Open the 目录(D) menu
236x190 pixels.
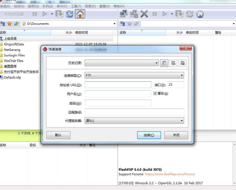(90, 6)
